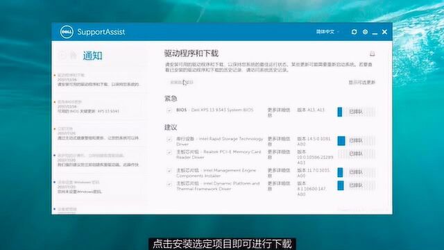Click progress bar in Intel Rapid Storage row

[x=356, y=140]
